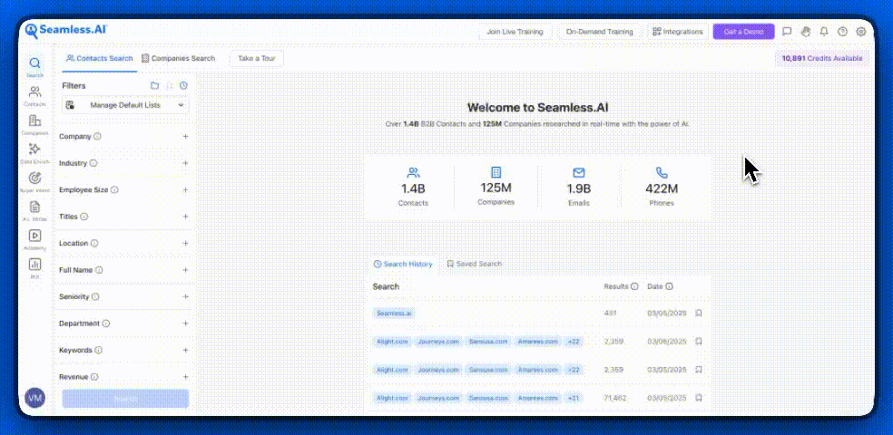Image resolution: width=893 pixels, height=435 pixels.
Task: Click the On-Demand Training button
Action: click(599, 32)
